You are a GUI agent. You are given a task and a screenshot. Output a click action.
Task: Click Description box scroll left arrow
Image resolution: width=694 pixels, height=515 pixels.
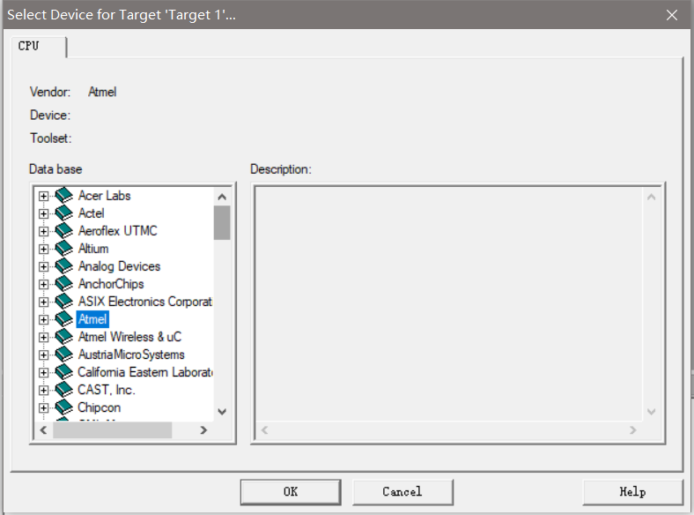(x=265, y=430)
